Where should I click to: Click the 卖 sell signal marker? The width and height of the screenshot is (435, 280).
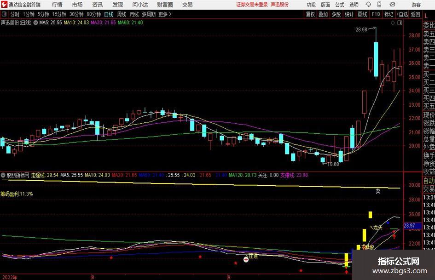pos(378,191)
